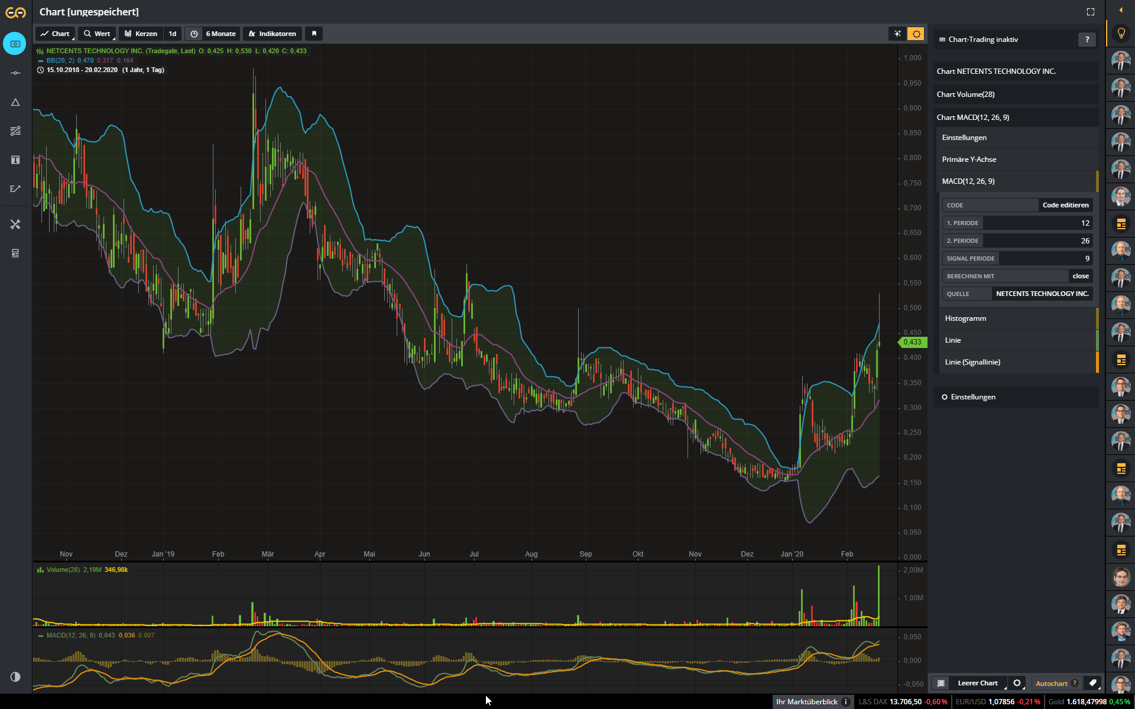Viewport: 1135px width, 709px height.
Task: Click the fullscreen icon in title bar
Action: [x=1091, y=12]
